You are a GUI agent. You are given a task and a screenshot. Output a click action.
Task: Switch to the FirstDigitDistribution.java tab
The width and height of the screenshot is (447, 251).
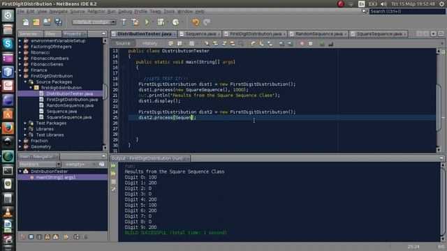coord(255,34)
